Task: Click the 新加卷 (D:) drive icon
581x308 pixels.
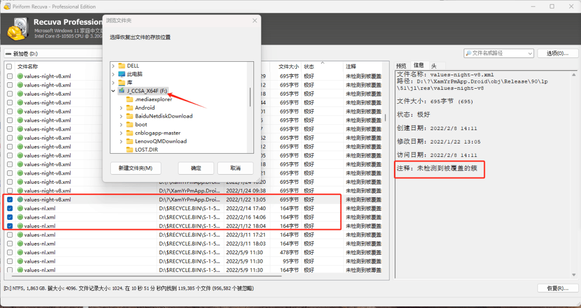Action: [8, 54]
